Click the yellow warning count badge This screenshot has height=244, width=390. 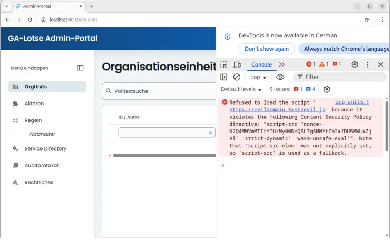(324, 64)
